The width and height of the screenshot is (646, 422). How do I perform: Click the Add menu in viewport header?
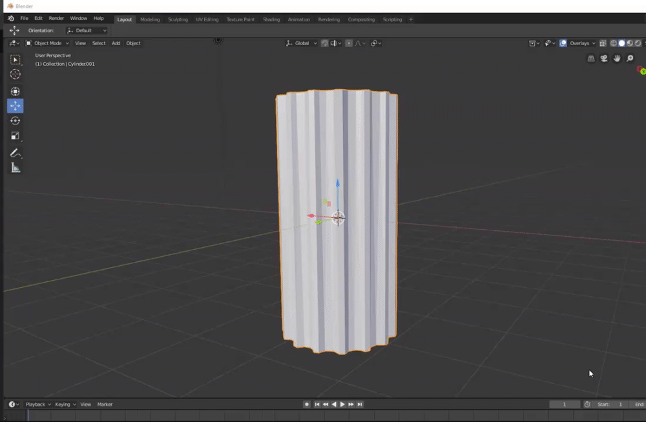[x=116, y=43]
